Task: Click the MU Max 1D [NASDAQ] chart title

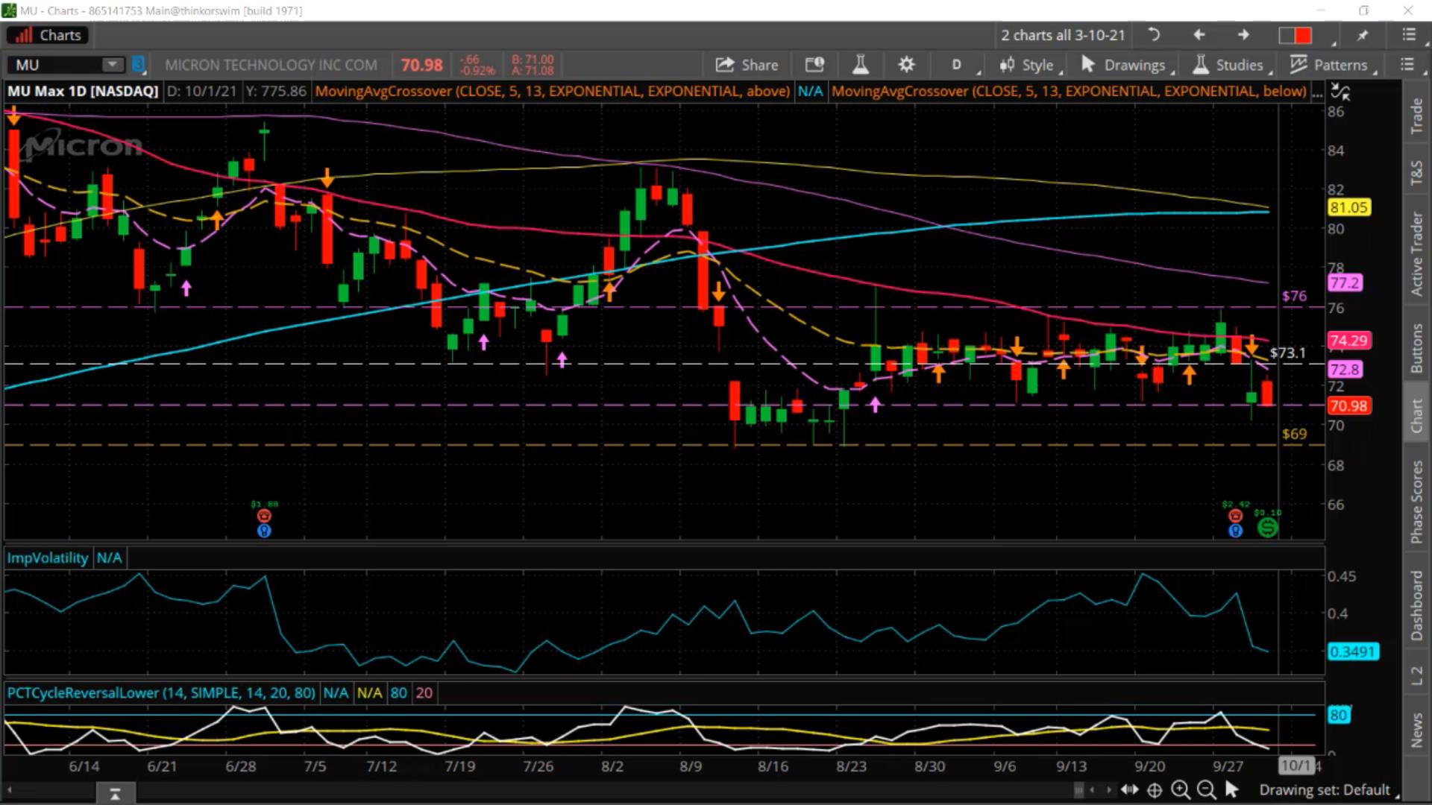Action: pos(83,91)
